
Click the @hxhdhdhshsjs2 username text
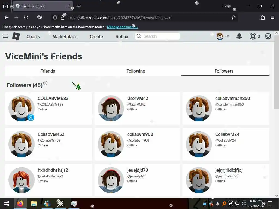pyautogui.click(x=50, y=176)
